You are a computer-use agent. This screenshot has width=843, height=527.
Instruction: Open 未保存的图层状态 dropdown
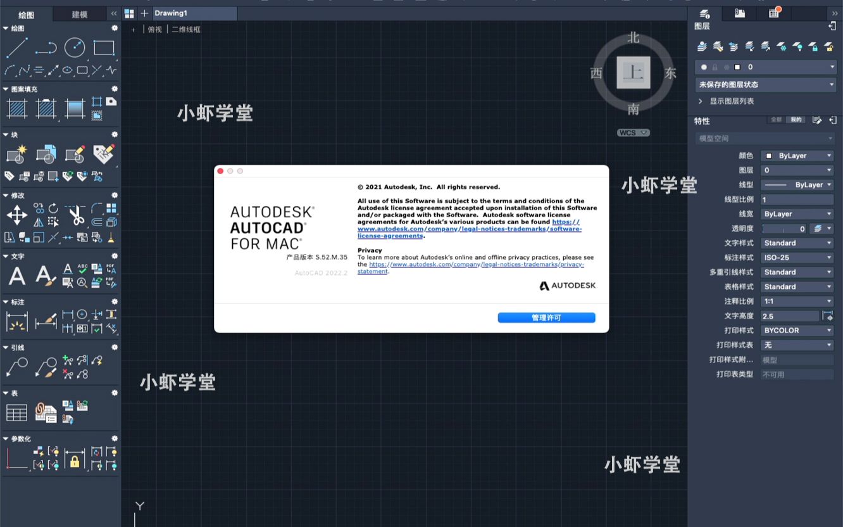point(765,84)
